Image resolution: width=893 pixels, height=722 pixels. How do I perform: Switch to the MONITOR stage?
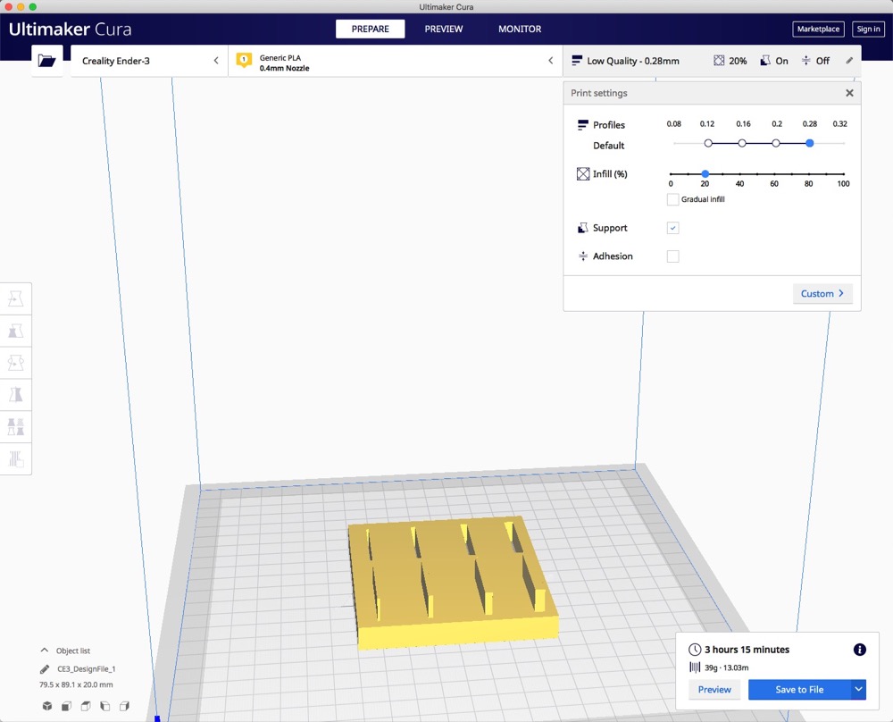(520, 29)
